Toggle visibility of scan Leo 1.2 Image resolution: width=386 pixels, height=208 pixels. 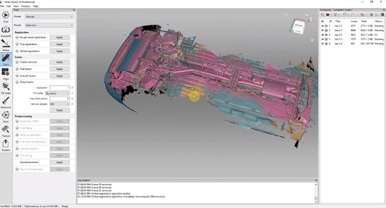pyautogui.click(x=322, y=44)
